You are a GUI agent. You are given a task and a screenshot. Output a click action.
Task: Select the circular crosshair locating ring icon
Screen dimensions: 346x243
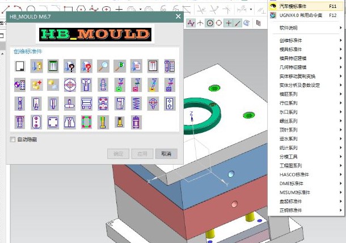[x=70, y=85]
